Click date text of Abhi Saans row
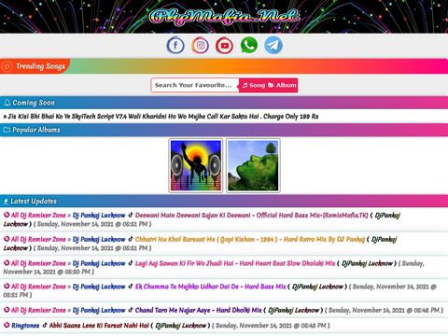Screen dimensions: 448x336 click(271, 326)
